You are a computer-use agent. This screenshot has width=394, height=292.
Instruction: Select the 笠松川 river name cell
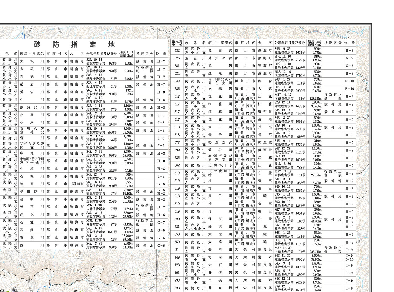[x=220, y=150]
